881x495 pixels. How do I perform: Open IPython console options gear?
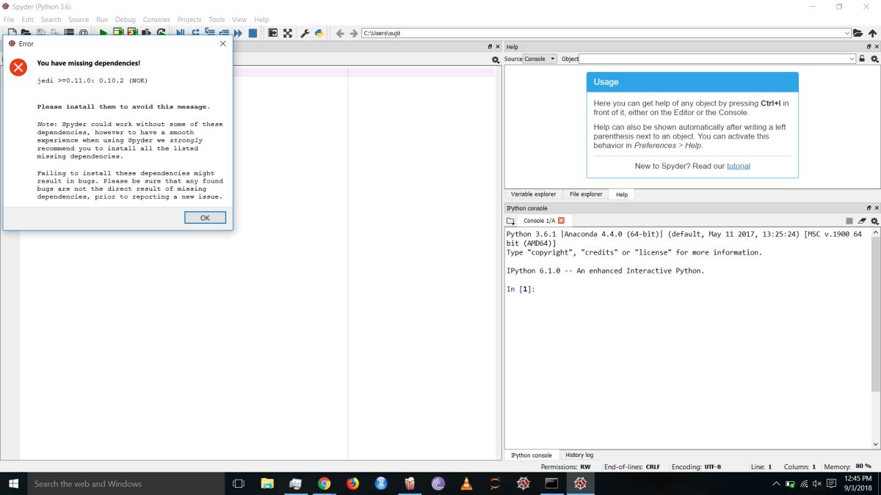tap(874, 221)
